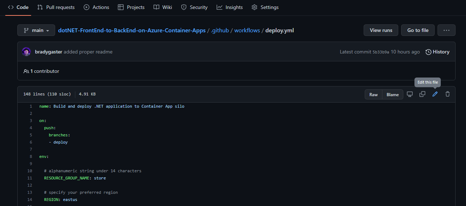The height and width of the screenshot is (206, 466).
Task: Navigate to workflows folder breadcrumb
Action: (247, 31)
